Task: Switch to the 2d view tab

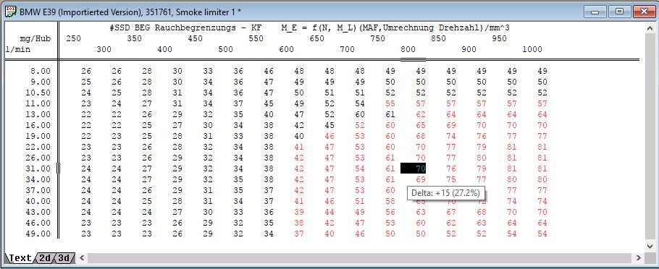Action: pyautogui.click(x=45, y=258)
